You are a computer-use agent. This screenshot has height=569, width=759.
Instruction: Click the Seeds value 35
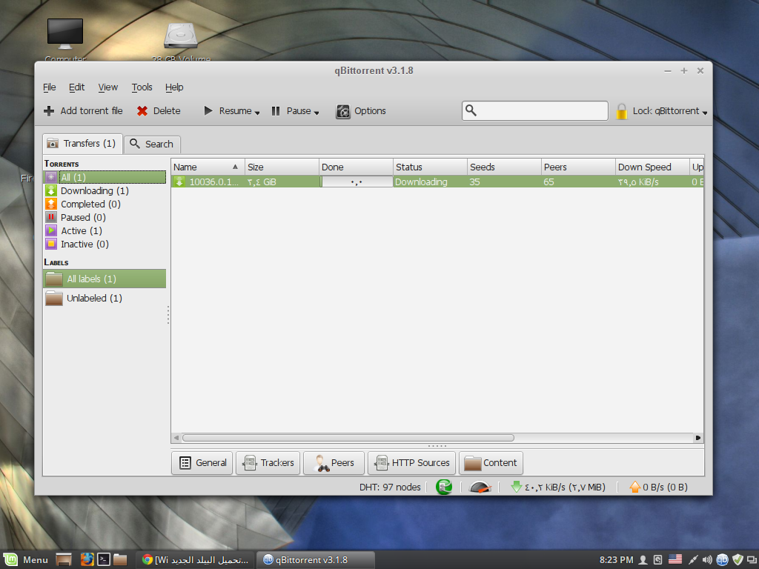pos(475,182)
